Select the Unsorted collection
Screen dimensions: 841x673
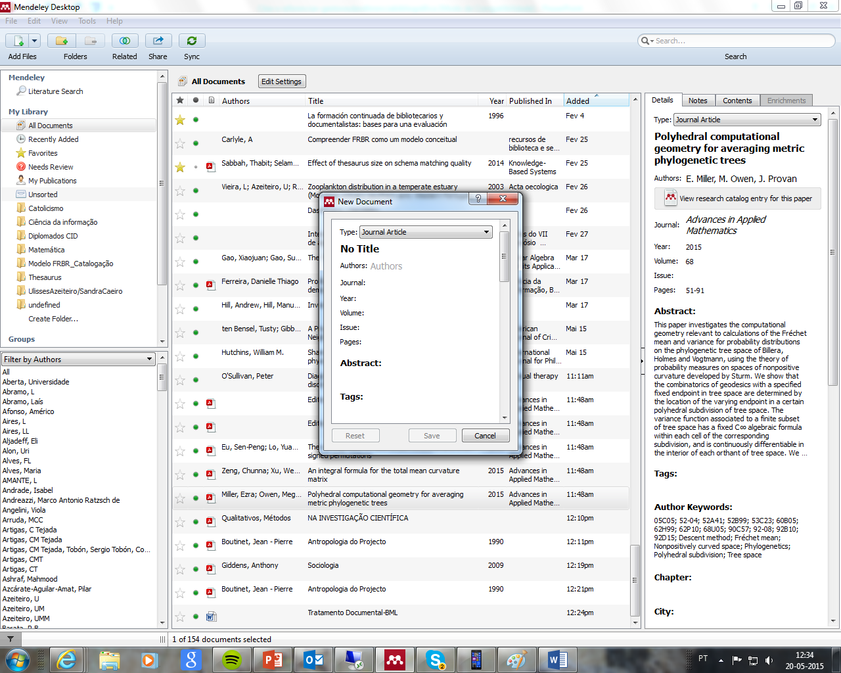click(x=43, y=195)
